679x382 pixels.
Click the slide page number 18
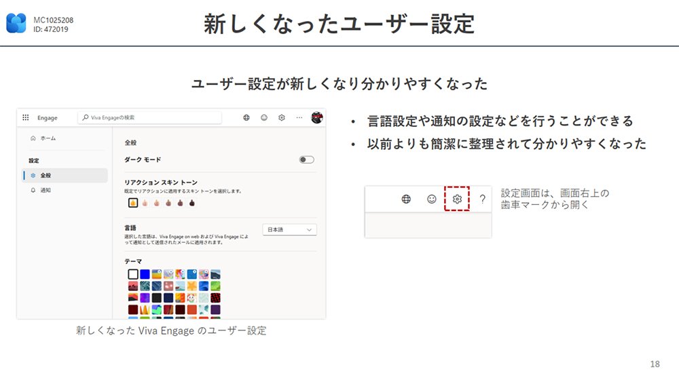(x=655, y=364)
